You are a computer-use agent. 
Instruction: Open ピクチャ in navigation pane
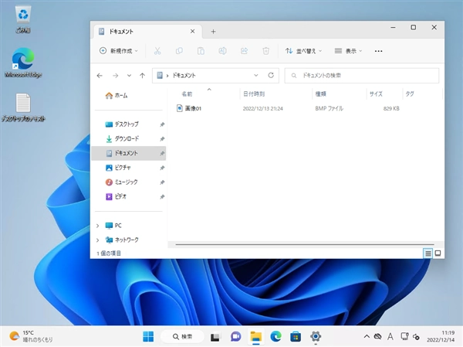[129, 168]
